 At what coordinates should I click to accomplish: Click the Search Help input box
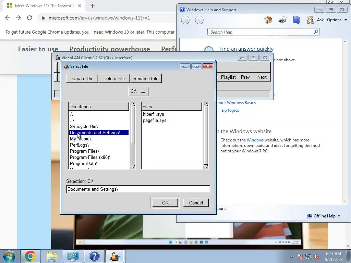[261, 32]
